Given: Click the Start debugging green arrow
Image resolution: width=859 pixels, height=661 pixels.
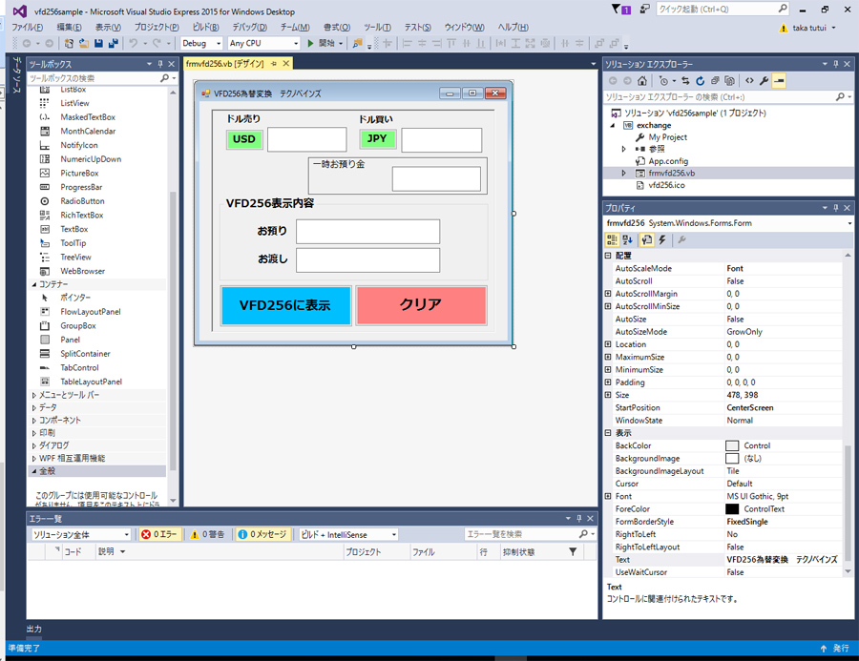Looking at the screenshot, I should pyautogui.click(x=310, y=43).
